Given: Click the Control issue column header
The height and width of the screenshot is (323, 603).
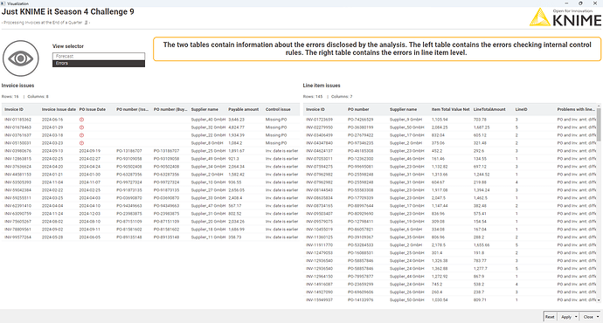Looking at the screenshot, I should click(278, 109).
